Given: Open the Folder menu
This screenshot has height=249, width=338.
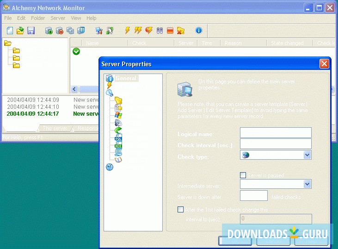Looking at the screenshot, I should (x=38, y=18).
